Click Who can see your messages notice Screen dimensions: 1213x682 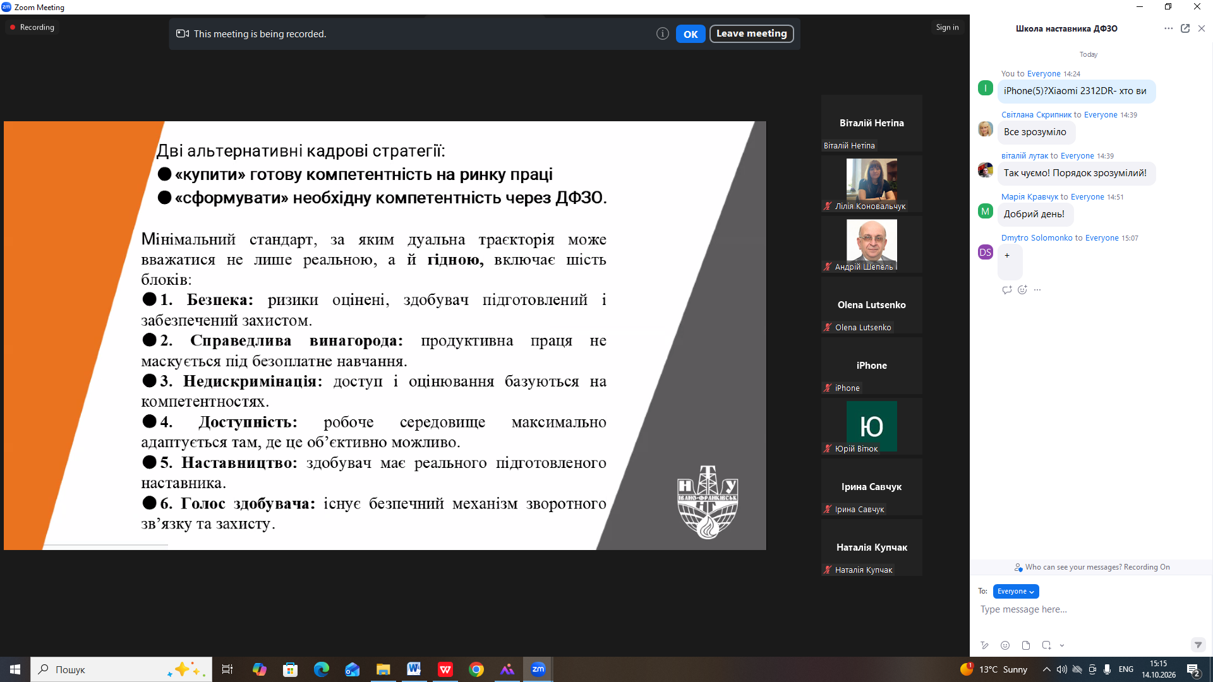pos(1092,567)
